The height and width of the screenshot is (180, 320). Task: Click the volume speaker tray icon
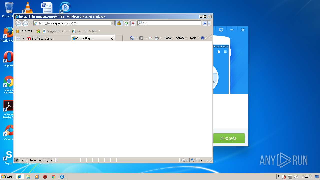[x=296, y=177]
